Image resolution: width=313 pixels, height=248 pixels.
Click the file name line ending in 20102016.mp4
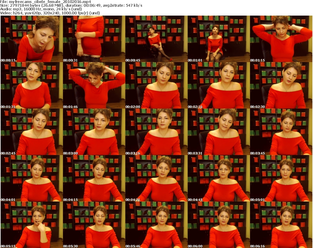[x=46, y=2]
